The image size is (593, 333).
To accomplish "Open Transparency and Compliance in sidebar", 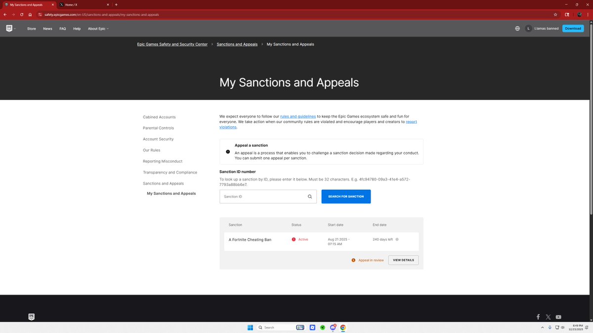I will click(170, 172).
